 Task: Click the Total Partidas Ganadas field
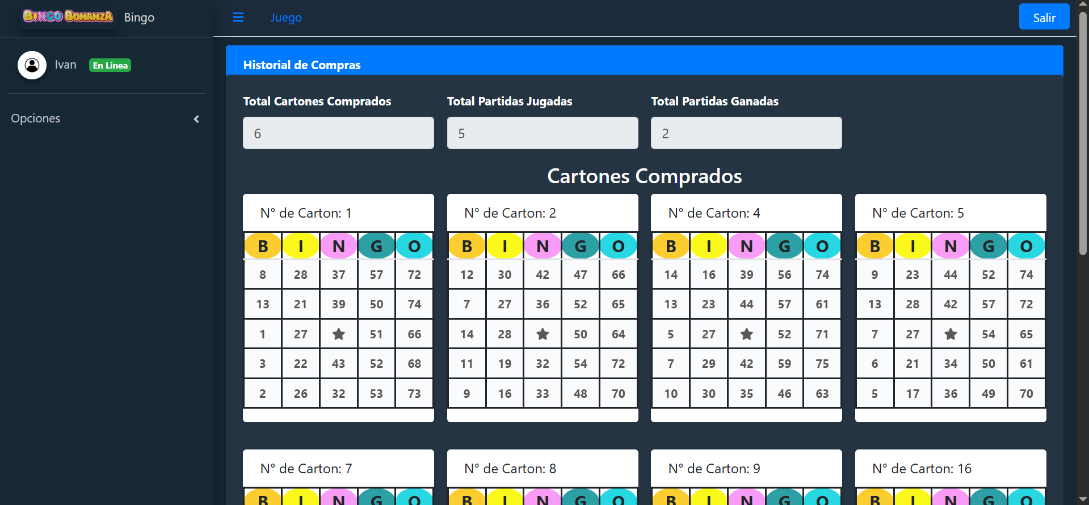pyautogui.click(x=746, y=133)
